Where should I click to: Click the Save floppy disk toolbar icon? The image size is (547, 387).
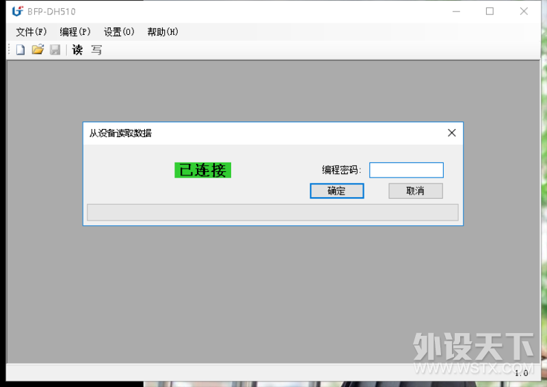tap(55, 50)
